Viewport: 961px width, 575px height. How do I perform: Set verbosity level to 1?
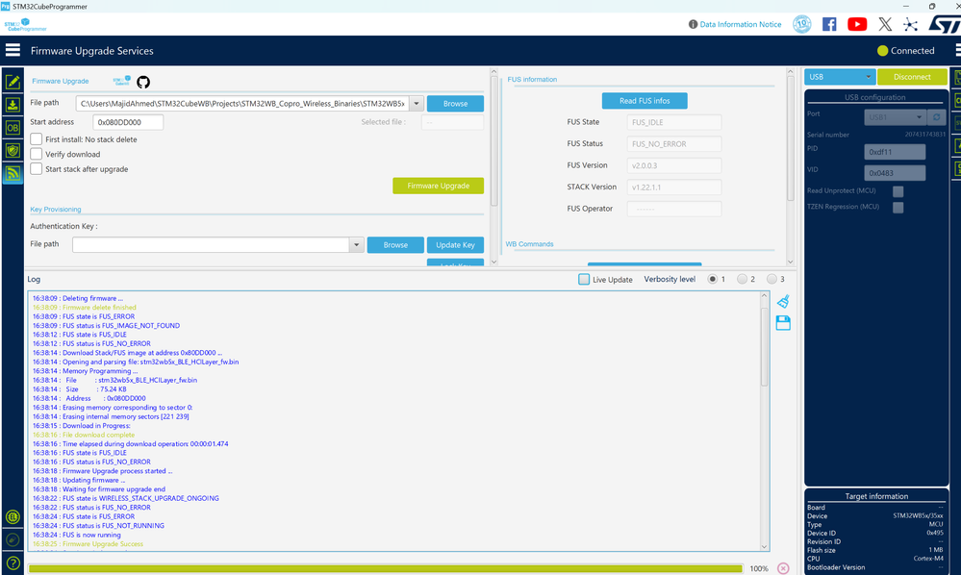click(712, 279)
